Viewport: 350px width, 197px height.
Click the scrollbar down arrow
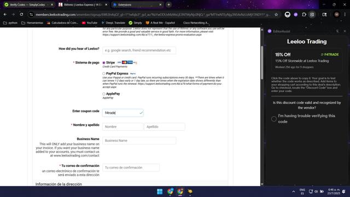click(262, 184)
